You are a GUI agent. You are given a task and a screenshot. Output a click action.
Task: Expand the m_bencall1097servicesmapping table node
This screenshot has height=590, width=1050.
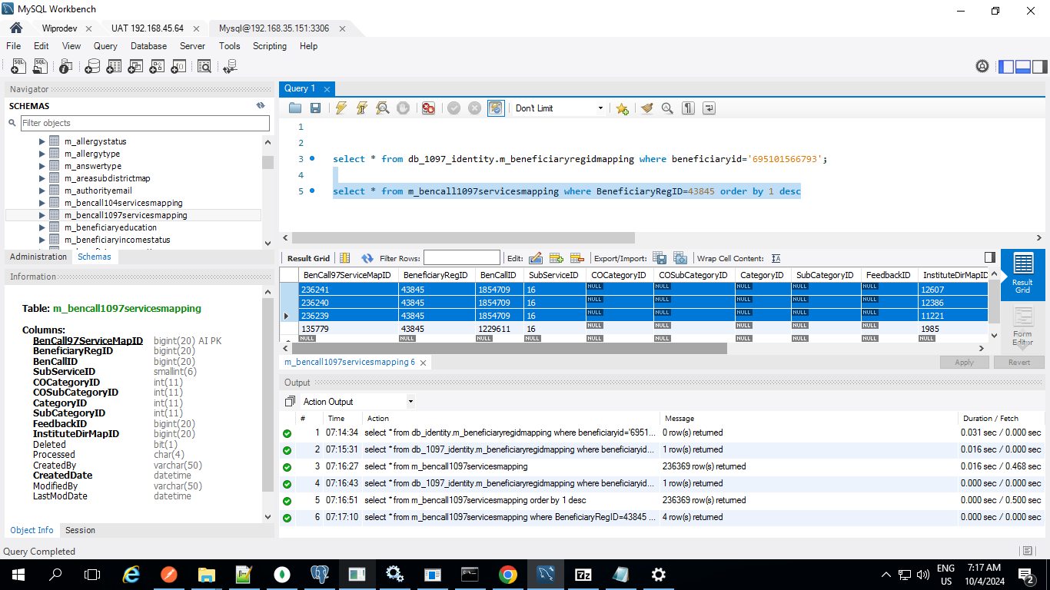pyautogui.click(x=42, y=215)
